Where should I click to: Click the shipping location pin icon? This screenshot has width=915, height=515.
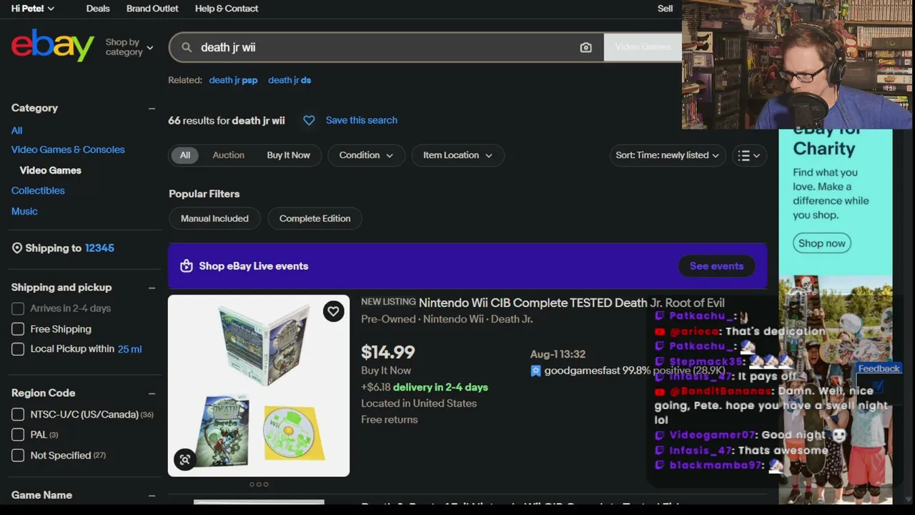[17, 248]
